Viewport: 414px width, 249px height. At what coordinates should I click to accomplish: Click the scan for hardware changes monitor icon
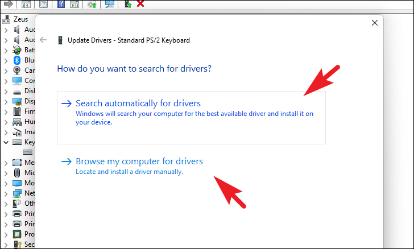pos(110,4)
